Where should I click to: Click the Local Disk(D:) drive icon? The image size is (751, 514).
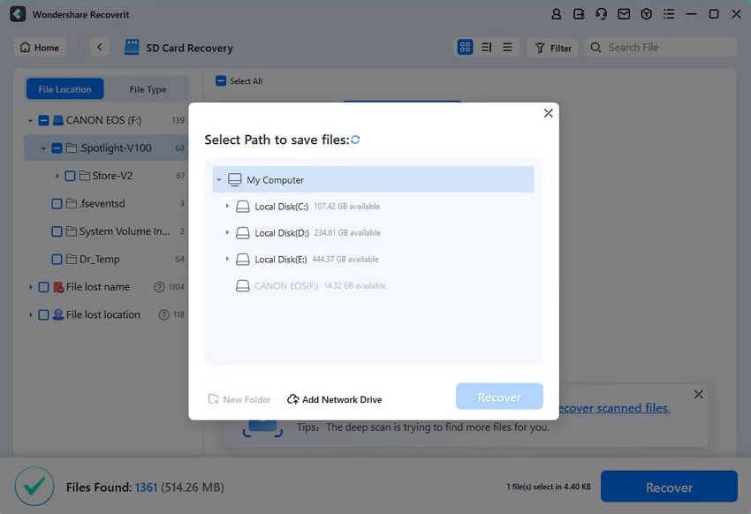point(243,232)
